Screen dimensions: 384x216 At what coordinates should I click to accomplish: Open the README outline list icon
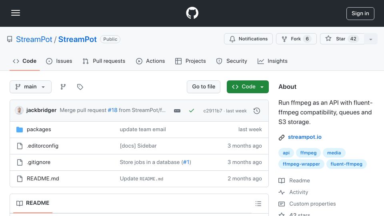(x=258, y=204)
